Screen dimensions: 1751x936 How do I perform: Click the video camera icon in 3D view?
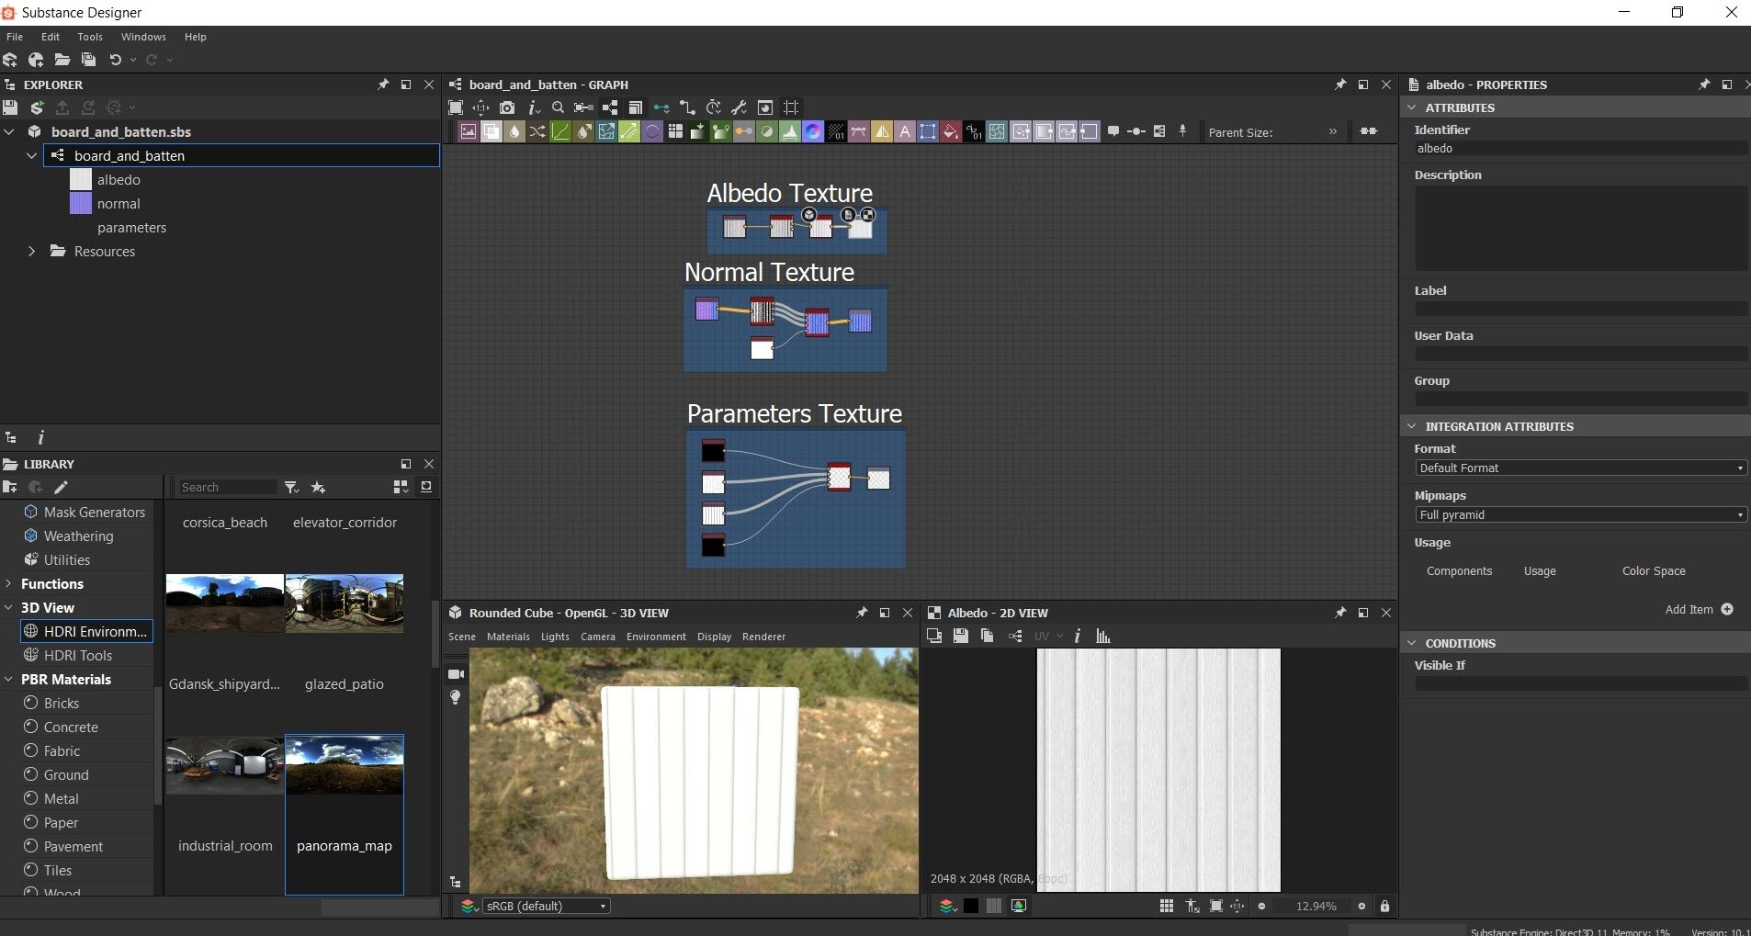pos(456,674)
